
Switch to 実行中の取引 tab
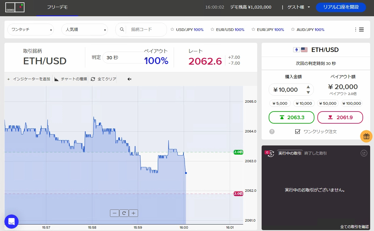(290, 153)
